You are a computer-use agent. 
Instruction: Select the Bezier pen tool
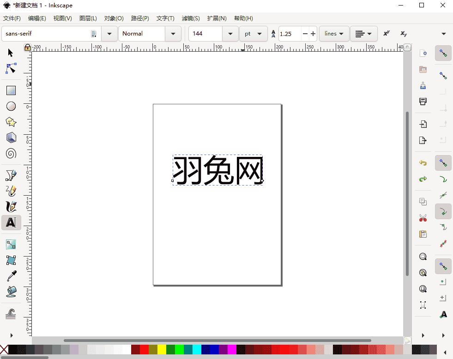pos(11,175)
